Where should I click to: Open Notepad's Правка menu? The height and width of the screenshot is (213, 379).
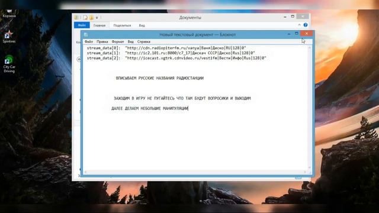pyautogui.click(x=102, y=41)
